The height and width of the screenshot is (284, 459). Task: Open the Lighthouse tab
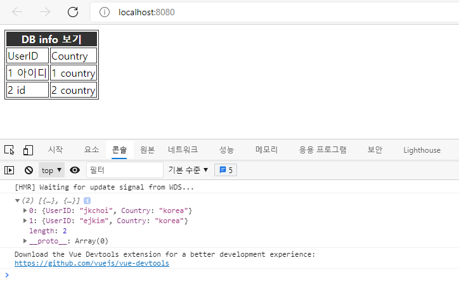422,150
